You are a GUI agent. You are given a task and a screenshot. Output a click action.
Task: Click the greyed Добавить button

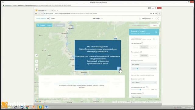pyautogui.click(x=59, y=25)
